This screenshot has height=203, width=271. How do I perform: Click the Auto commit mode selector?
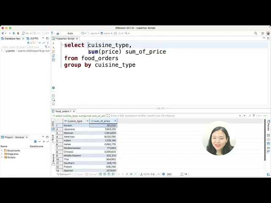[70, 33]
